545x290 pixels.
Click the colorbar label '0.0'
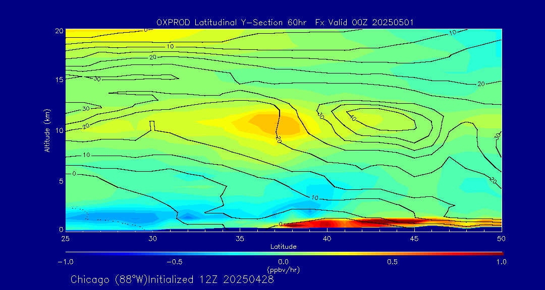pos(283,262)
